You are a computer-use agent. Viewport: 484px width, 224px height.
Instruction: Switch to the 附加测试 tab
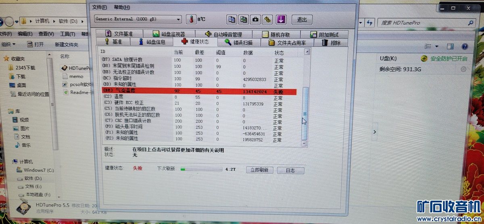tap(324, 35)
